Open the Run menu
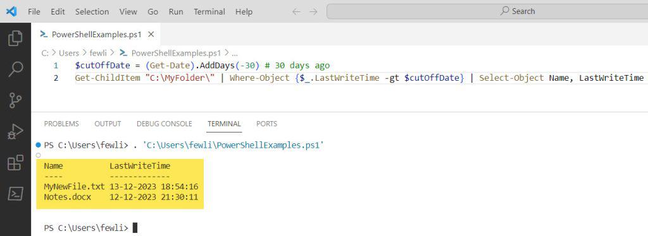This screenshot has height=236, width=648. (176, 12)
